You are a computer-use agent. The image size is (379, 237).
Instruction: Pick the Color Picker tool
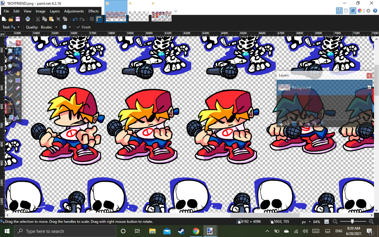pos(18,95)
